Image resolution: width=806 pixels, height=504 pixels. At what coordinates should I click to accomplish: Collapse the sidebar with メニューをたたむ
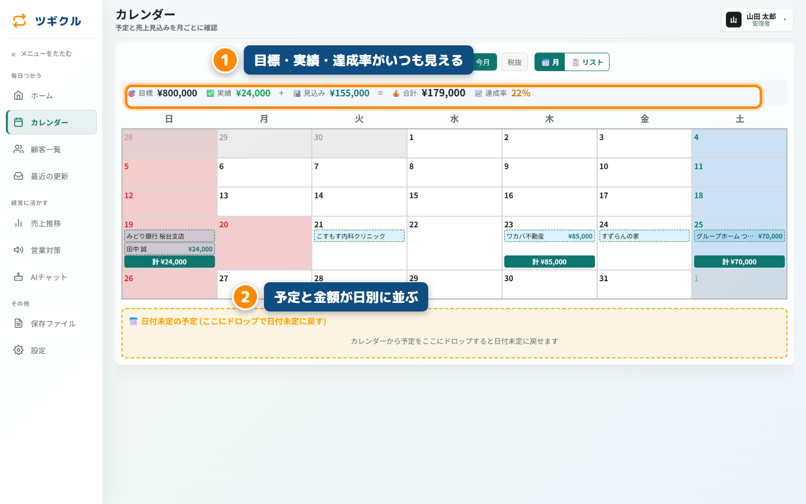[x=42, y=54]
